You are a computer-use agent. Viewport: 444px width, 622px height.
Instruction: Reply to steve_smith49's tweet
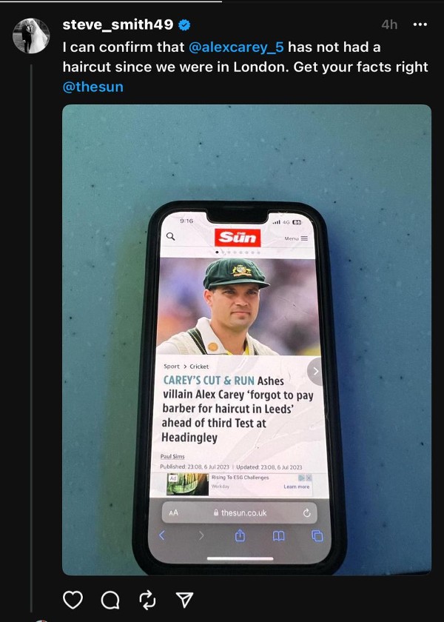point(111,601)
